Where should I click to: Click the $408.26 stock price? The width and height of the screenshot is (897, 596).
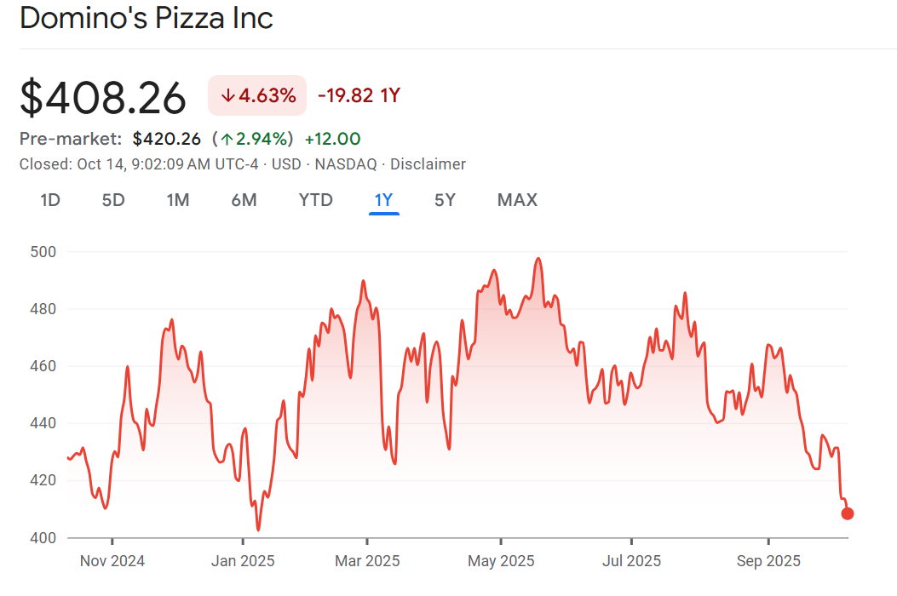103,97
